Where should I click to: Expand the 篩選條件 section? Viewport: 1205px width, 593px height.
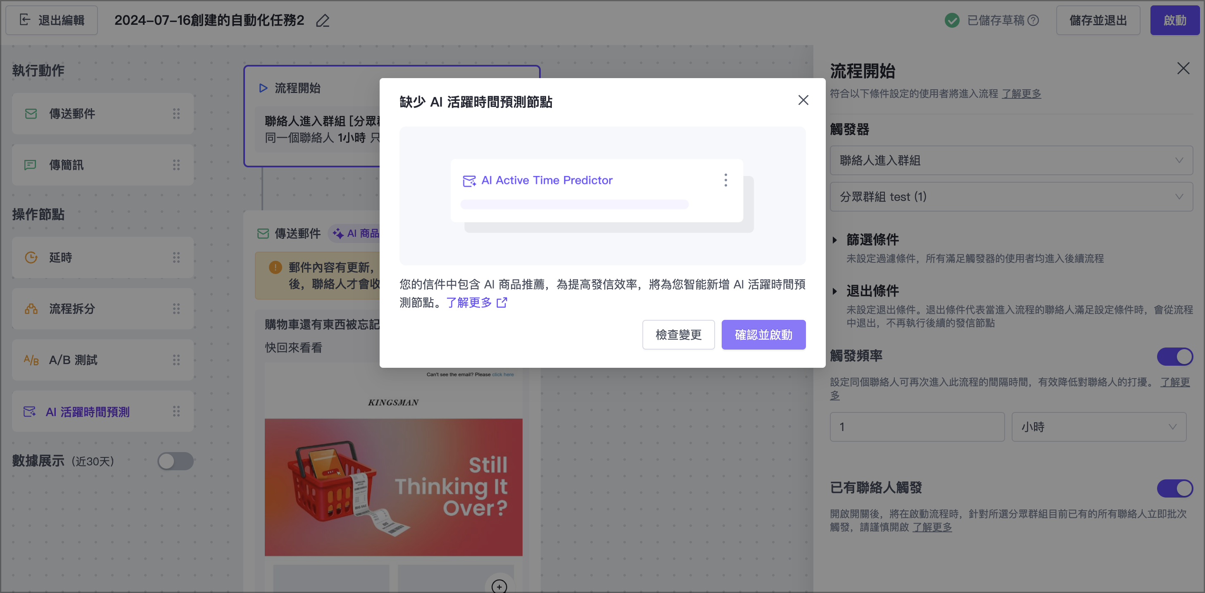coord(872,240)
